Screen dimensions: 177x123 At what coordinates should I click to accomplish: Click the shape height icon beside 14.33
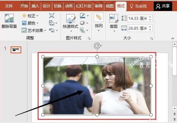pyautogui.click(x=124, y=18)
